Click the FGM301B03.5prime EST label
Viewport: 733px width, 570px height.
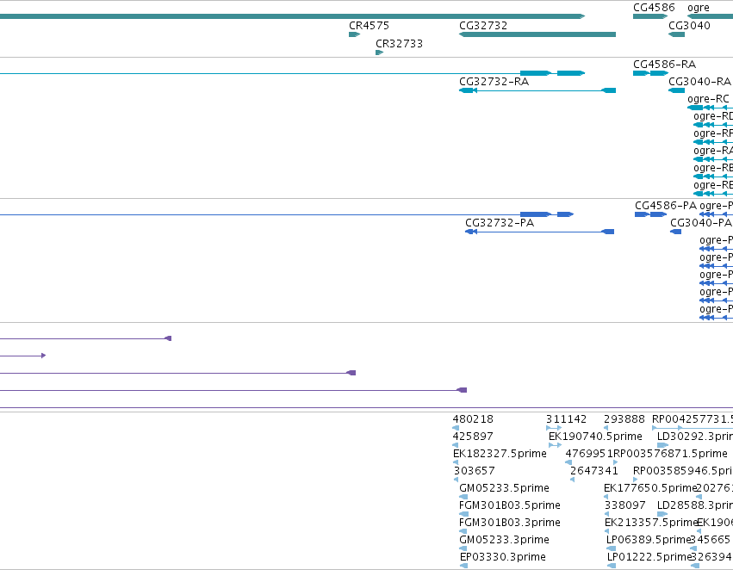pyautogui.click(x=510, y=505)
